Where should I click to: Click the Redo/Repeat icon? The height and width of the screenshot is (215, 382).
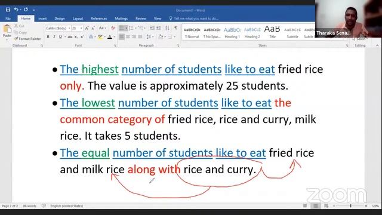click(x=26, y=10)
